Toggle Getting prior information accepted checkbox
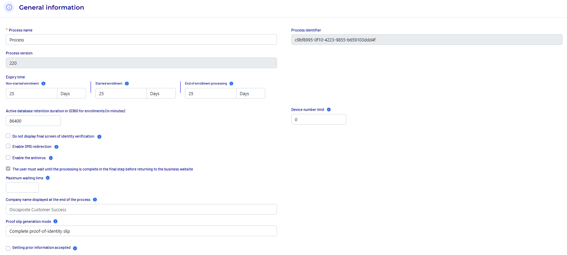The image size is (567, 255). coord(8,248)
